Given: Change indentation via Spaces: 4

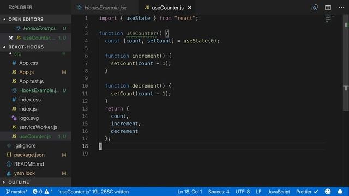Looking at the screenshot, I should click(x=219, y=192).
